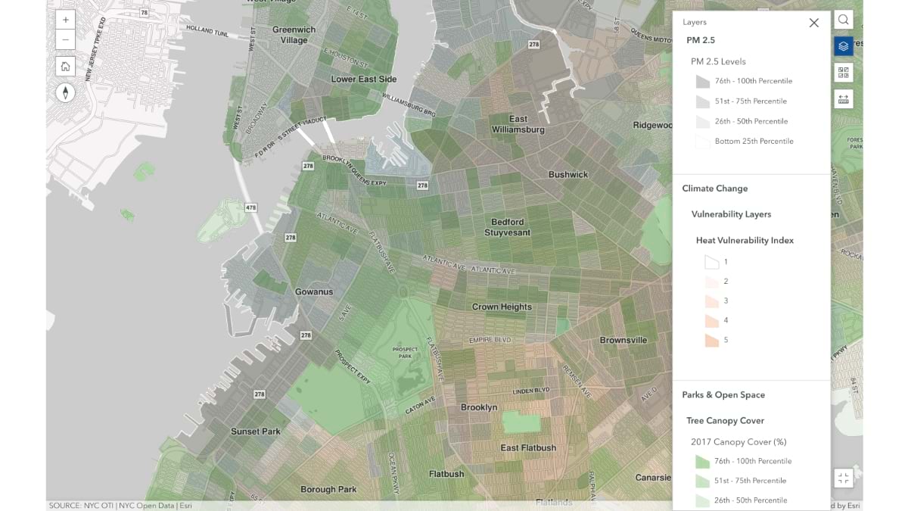Click the Layers panel title
The width and height of the screenshot is (908, 511).
(x=695, y=22)
